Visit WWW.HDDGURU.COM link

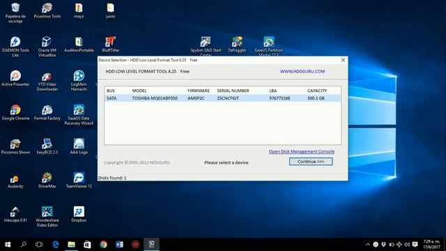tap(302, 71)
